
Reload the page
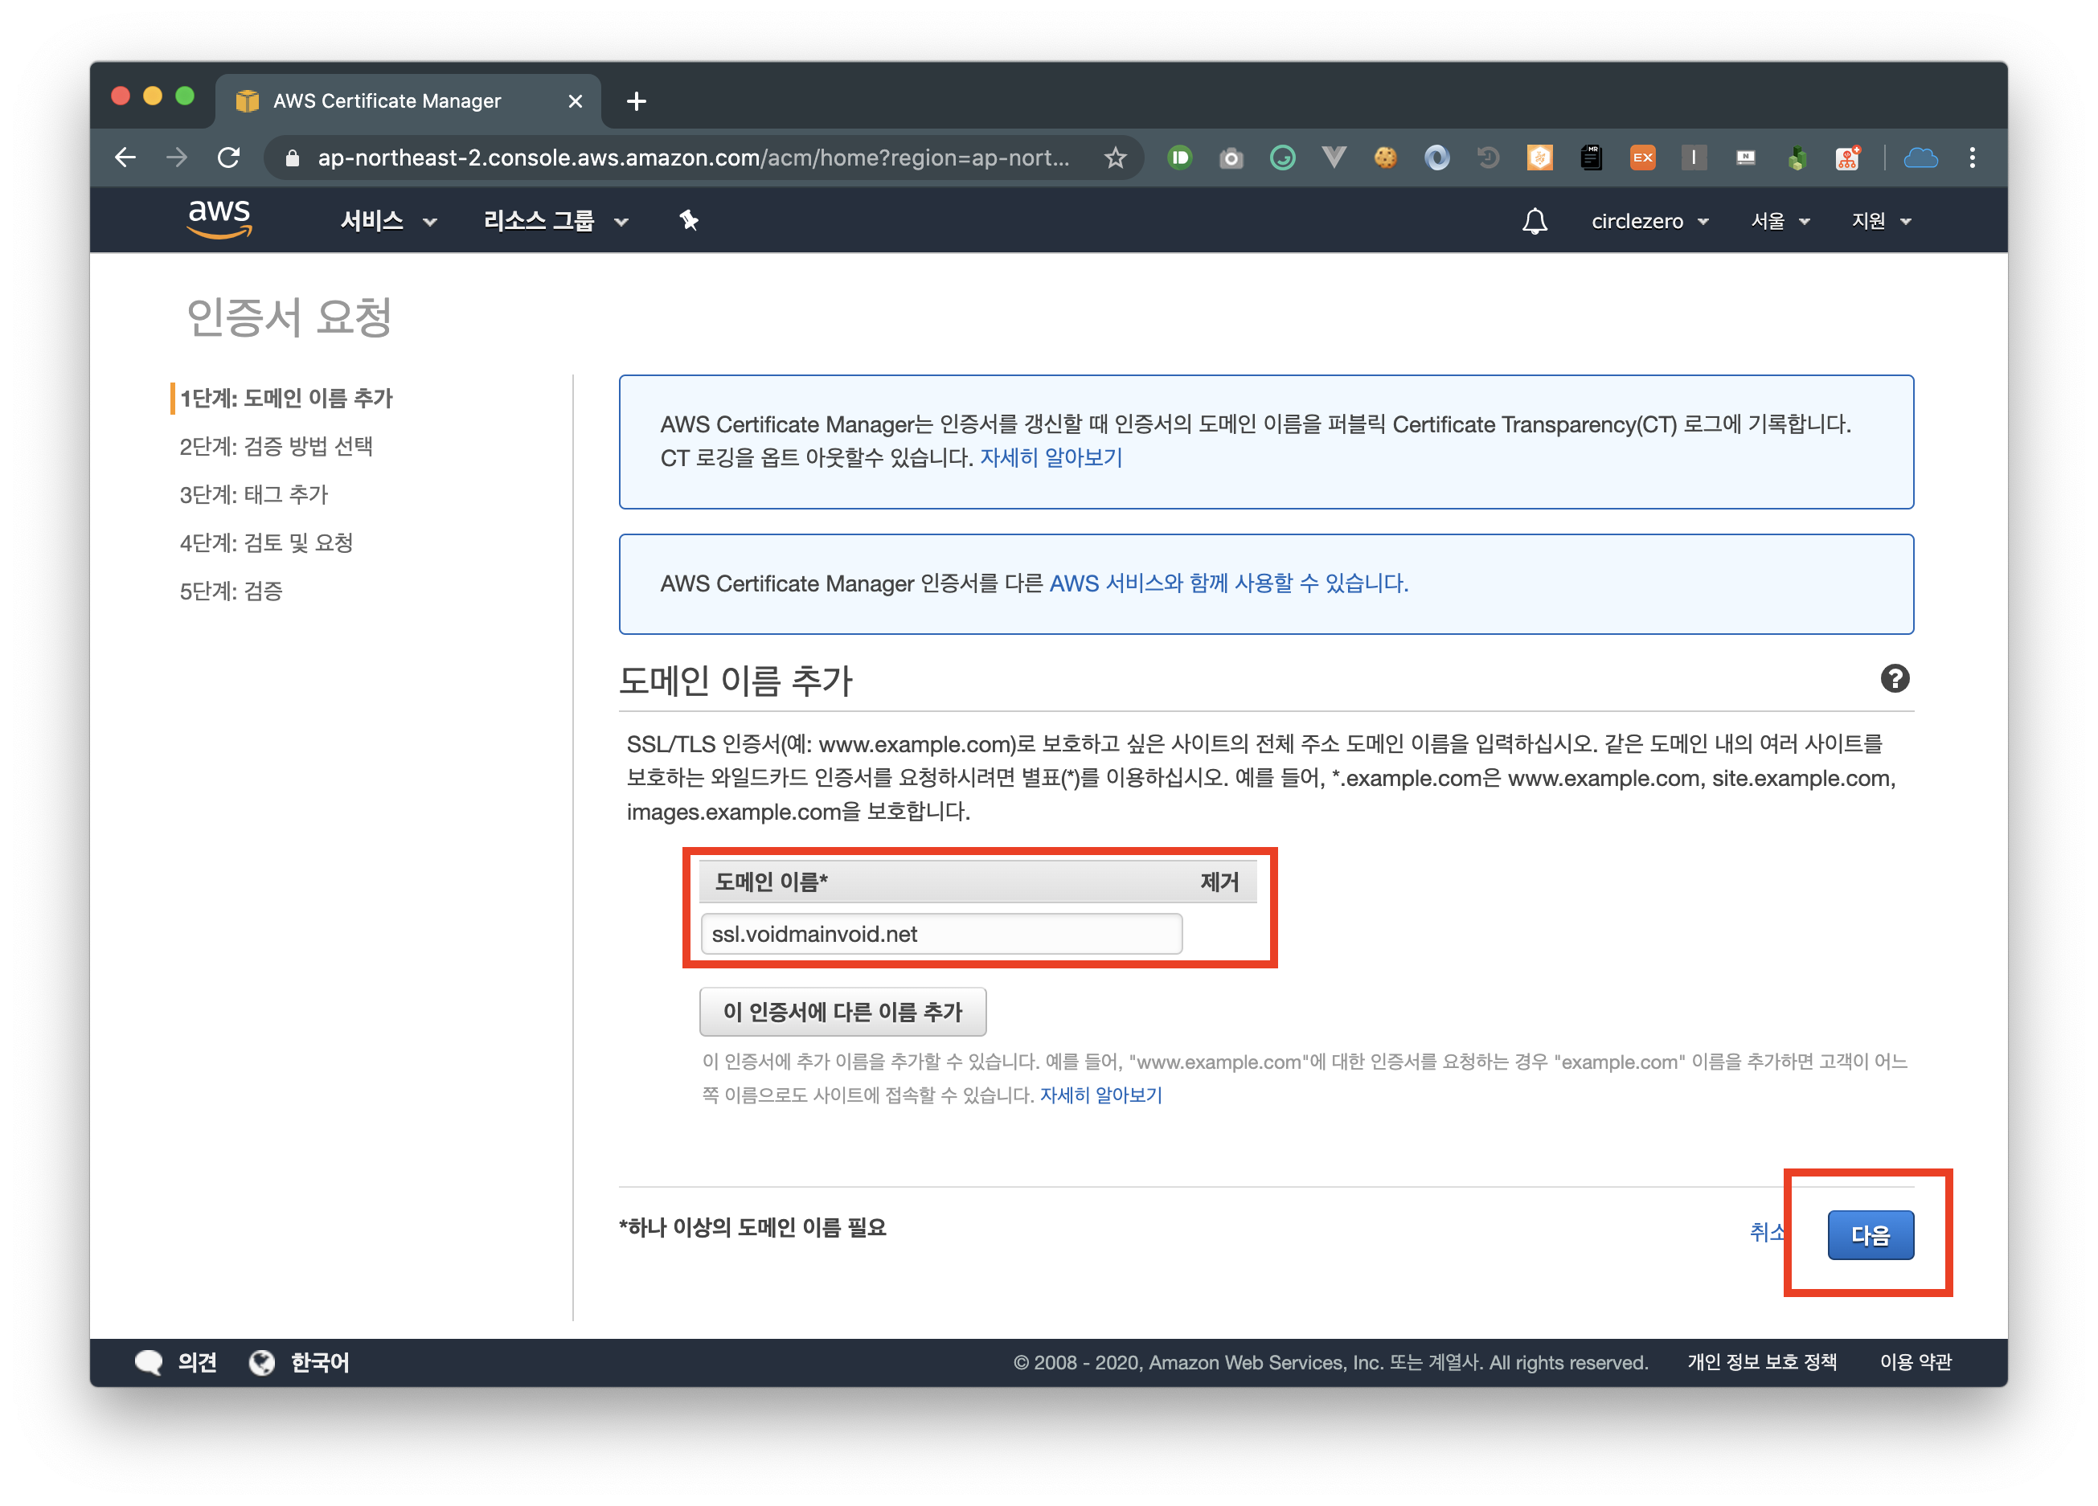tap(228, 158)
